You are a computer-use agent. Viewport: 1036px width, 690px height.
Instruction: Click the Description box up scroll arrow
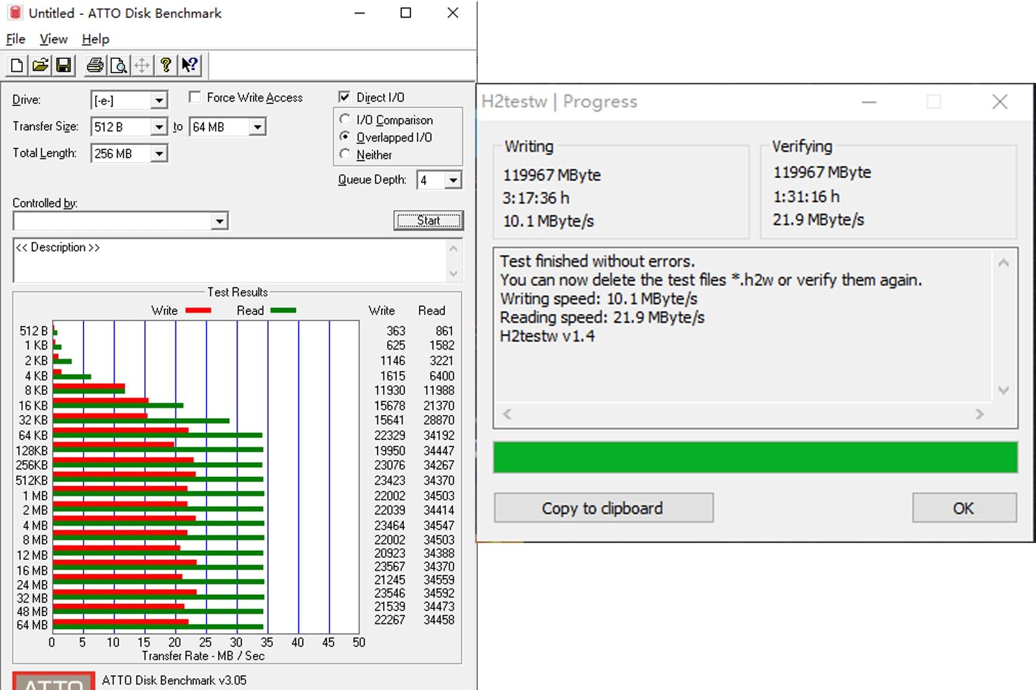point(453,249)
